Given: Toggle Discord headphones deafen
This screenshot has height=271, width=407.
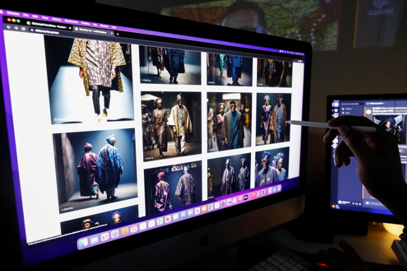Looking at the screenshot, I should 357,205.
